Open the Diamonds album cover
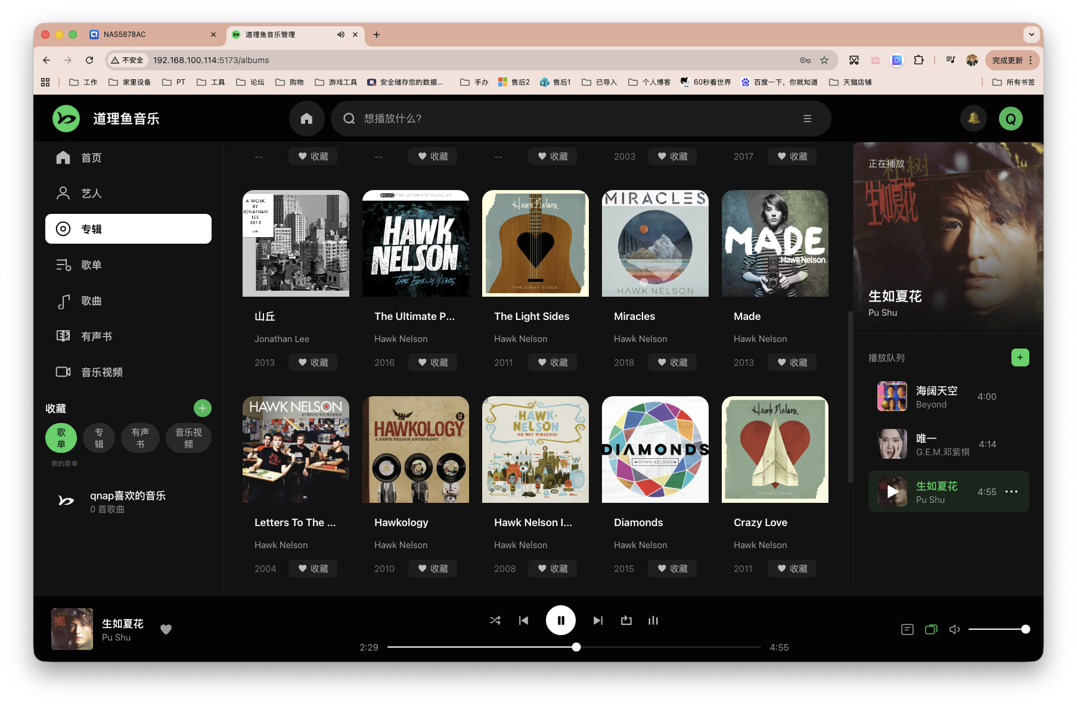The image size is (1077, 706). click(x=655, y=449)
